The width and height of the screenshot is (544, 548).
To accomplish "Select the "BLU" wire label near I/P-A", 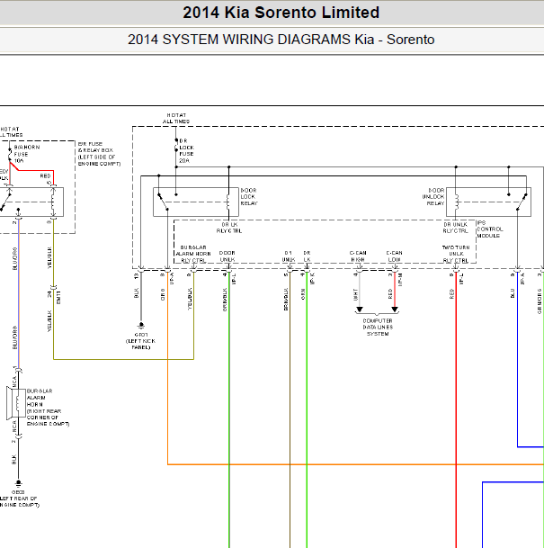I will [513, 293].
